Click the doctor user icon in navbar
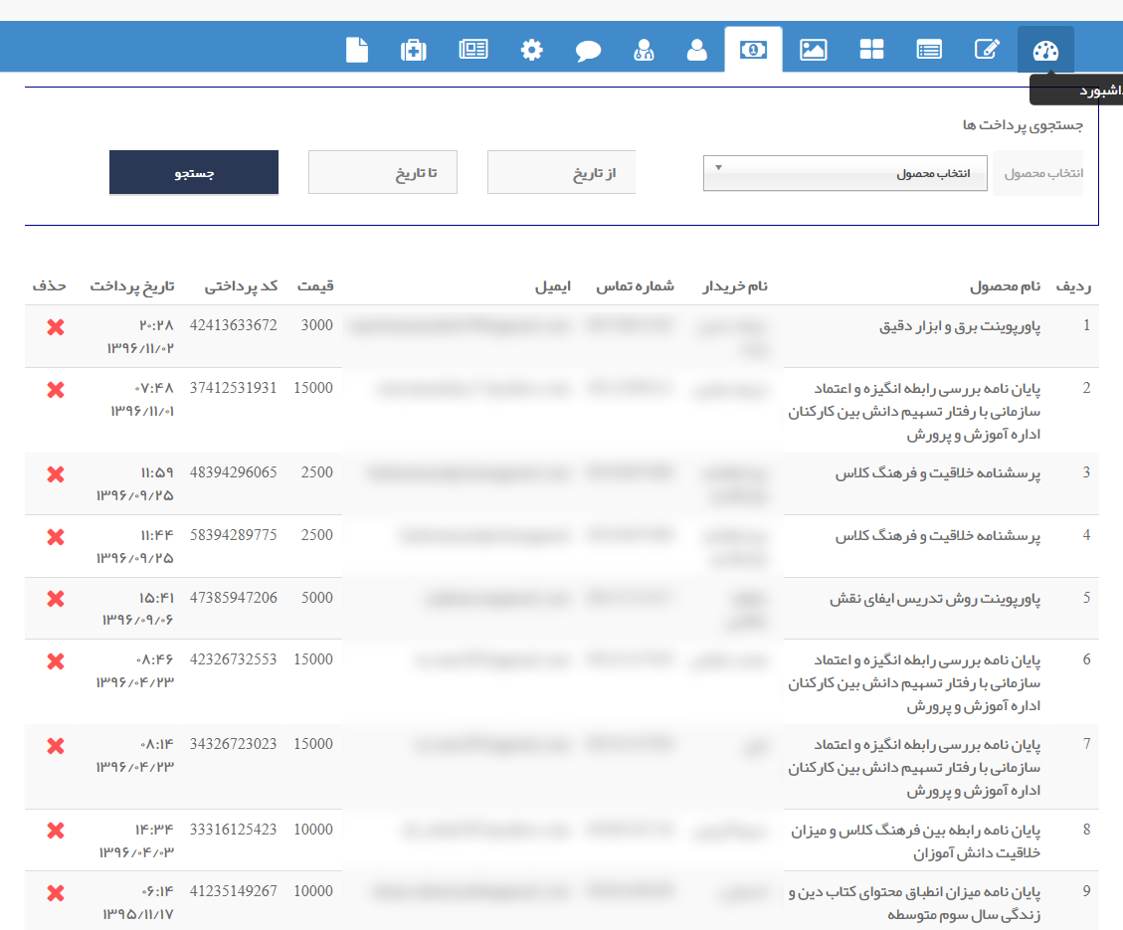This screenshot has width=1123, height=930. point(644,50)
